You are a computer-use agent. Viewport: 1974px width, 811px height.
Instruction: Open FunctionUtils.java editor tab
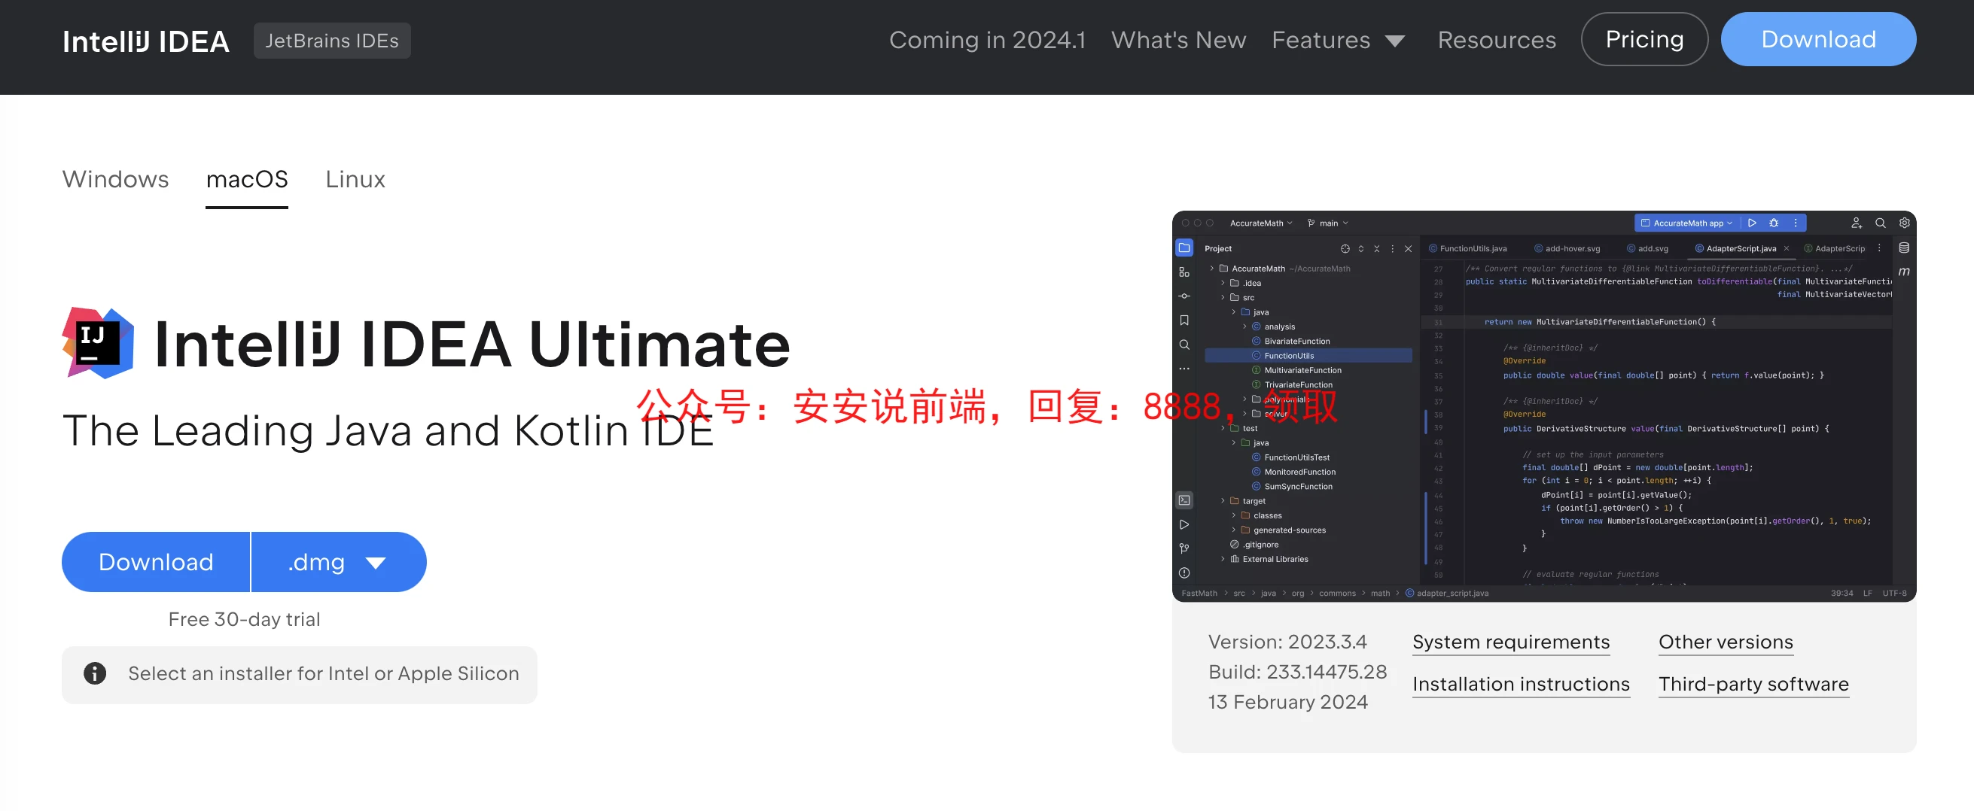coord(1467,248)
